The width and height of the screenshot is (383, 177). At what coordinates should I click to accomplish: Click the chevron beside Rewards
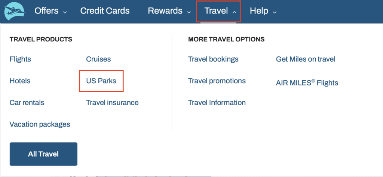(189, 12)
